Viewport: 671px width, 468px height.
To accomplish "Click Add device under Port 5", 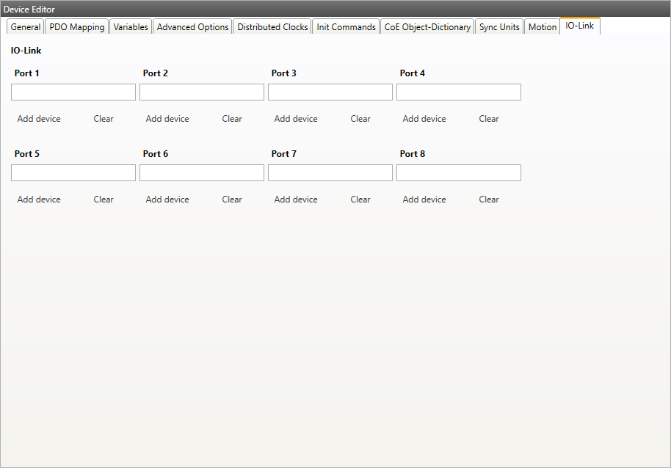I will pyautogui.click(x=39, y=200).
